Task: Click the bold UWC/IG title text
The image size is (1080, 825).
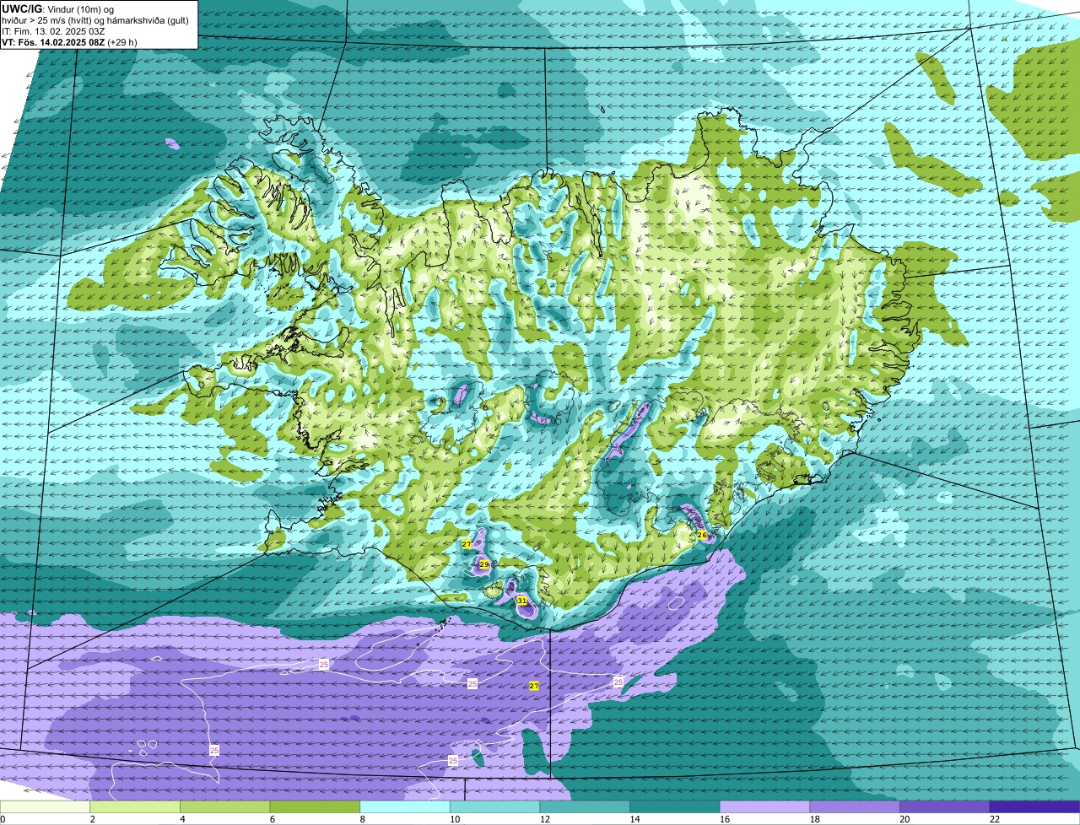Action: (x=21, y=8)
